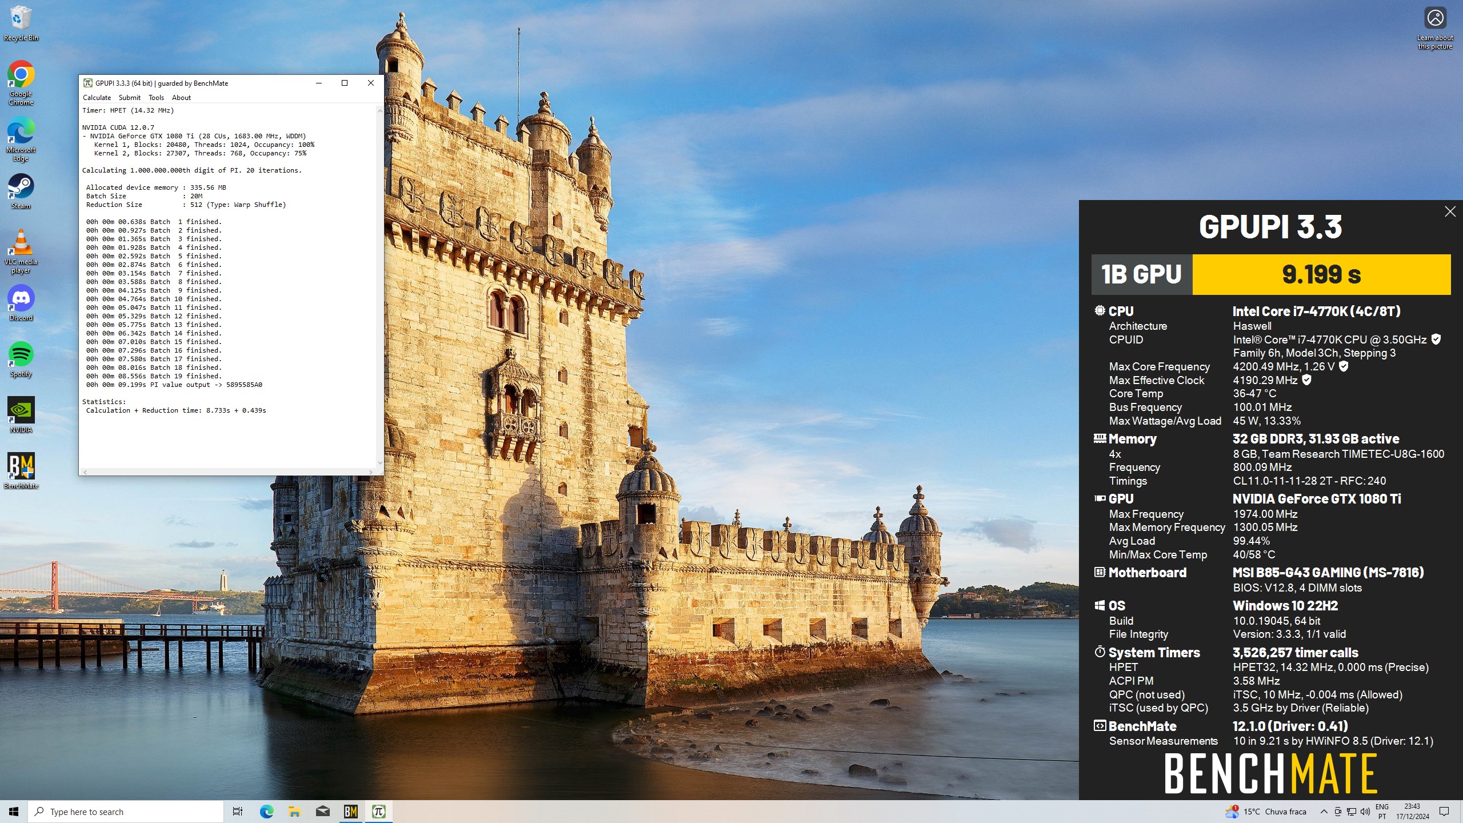Image resolution: width=1463 pixels, height=823 pixels.
Task: Open Edge from the taskbar
Action: pos(266,812)
